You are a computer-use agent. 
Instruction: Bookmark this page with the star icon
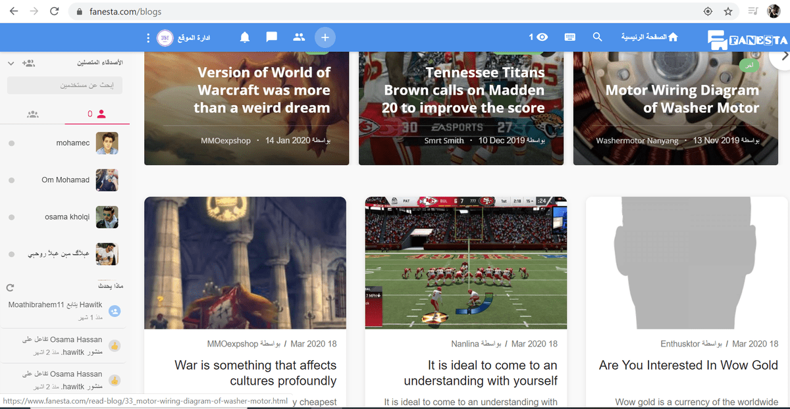[x=728, y=11]
